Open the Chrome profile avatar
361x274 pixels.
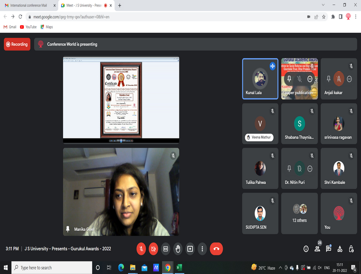(348, 16)
